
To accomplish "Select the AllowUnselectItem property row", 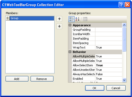I will pos(84,70).
